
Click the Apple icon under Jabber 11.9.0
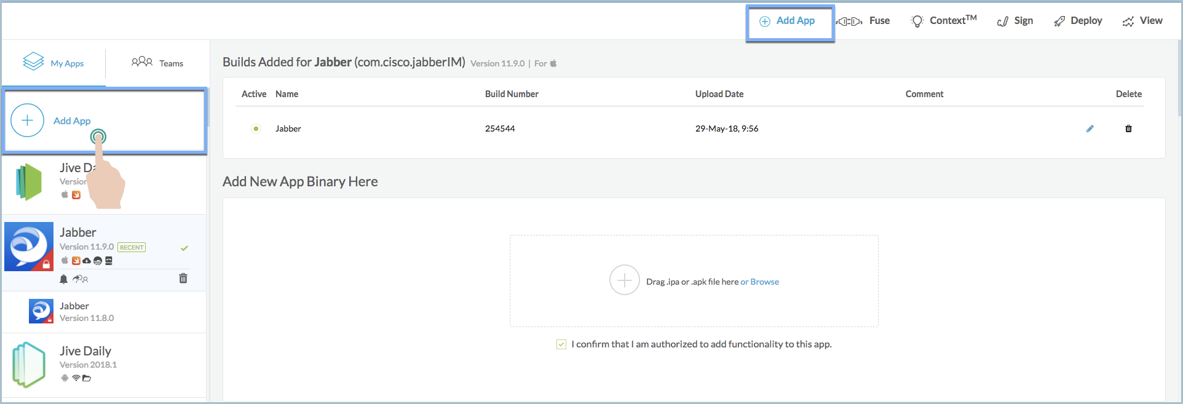click(x=65, y=260)
